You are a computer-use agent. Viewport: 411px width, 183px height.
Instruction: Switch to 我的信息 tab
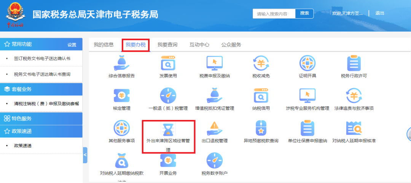tap(104, 45)
